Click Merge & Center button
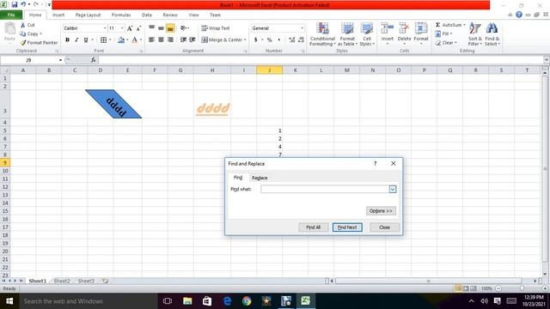 pos(222,40)
